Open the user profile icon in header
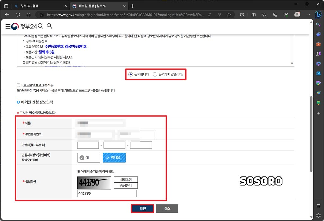The height and width of the screenshot is (221, 324). pyautogui.click(x=49, y=26)
